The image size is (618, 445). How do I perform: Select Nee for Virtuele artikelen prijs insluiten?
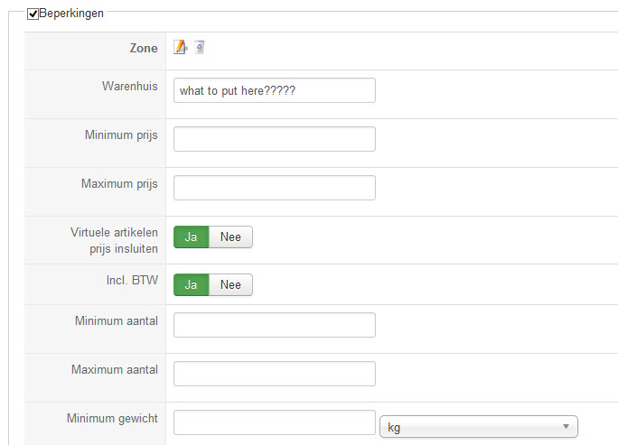[x=230, y=236]
